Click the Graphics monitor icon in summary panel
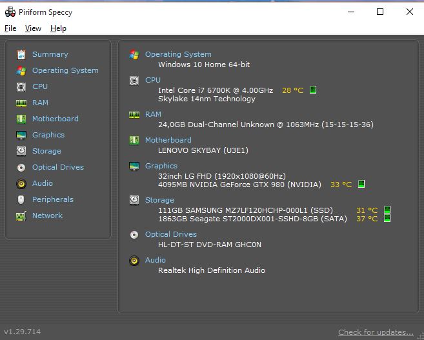 134,166
